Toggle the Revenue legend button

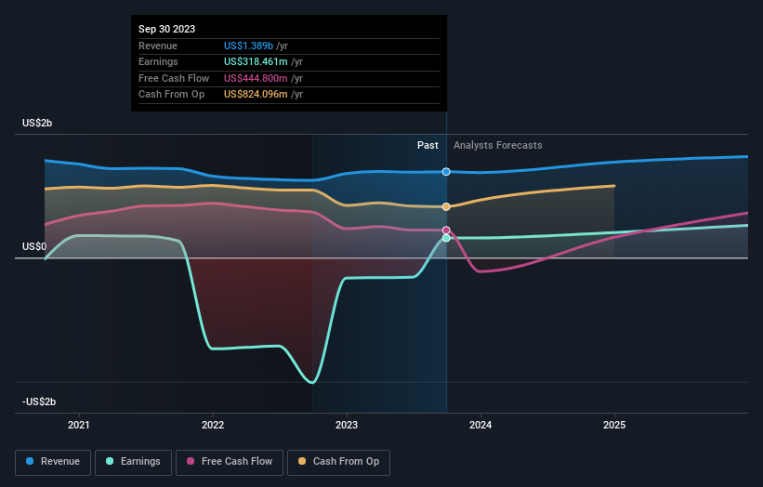point(53,462)
